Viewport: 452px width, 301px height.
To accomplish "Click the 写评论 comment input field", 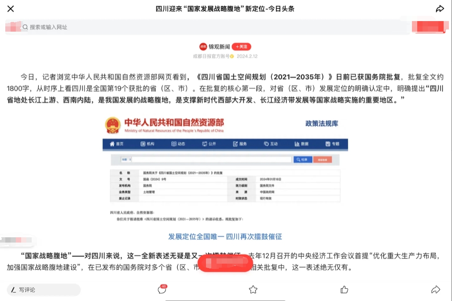I will pyautogui.click(x=43, y=290).
